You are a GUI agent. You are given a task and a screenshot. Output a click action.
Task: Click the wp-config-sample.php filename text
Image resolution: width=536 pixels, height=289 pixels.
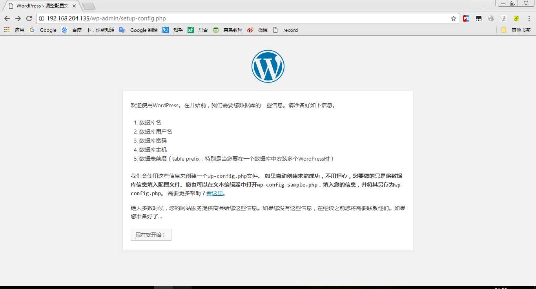tap(287, 185)
